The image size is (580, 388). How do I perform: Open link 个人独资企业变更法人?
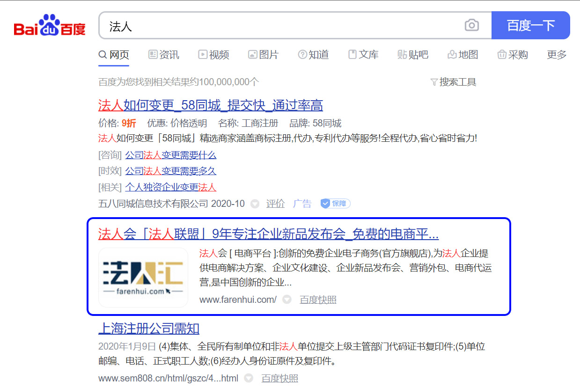click(171, 188)
